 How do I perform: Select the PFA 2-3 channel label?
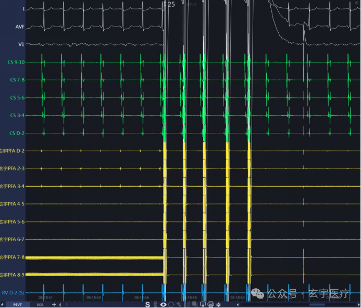12,169
